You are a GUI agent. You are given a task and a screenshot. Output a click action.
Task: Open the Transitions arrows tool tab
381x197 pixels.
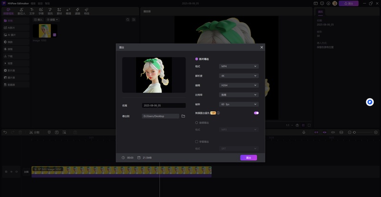point(69,11)
